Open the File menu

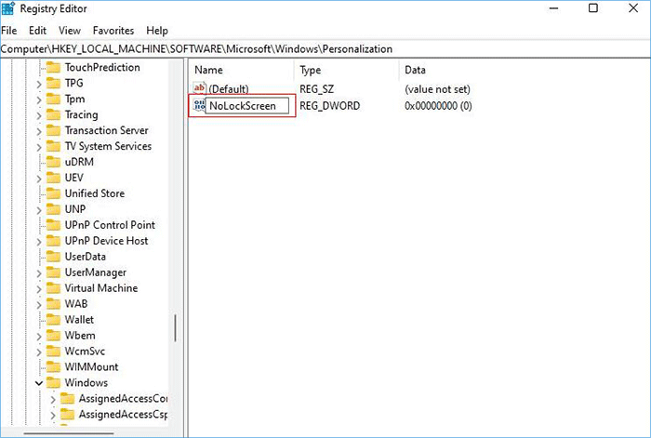tap(9, 31)
